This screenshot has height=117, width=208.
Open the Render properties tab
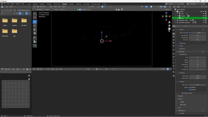coord(174,34)
